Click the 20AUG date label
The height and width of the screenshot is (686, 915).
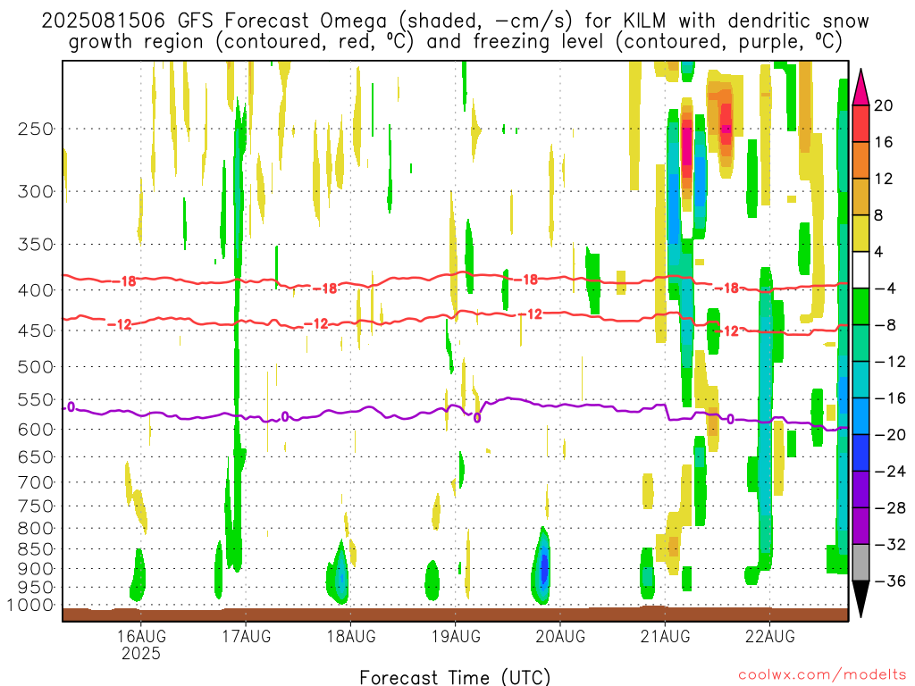(x=560, y=636)
